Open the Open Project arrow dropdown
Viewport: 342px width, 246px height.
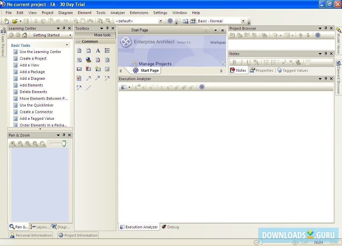[20, 21]
